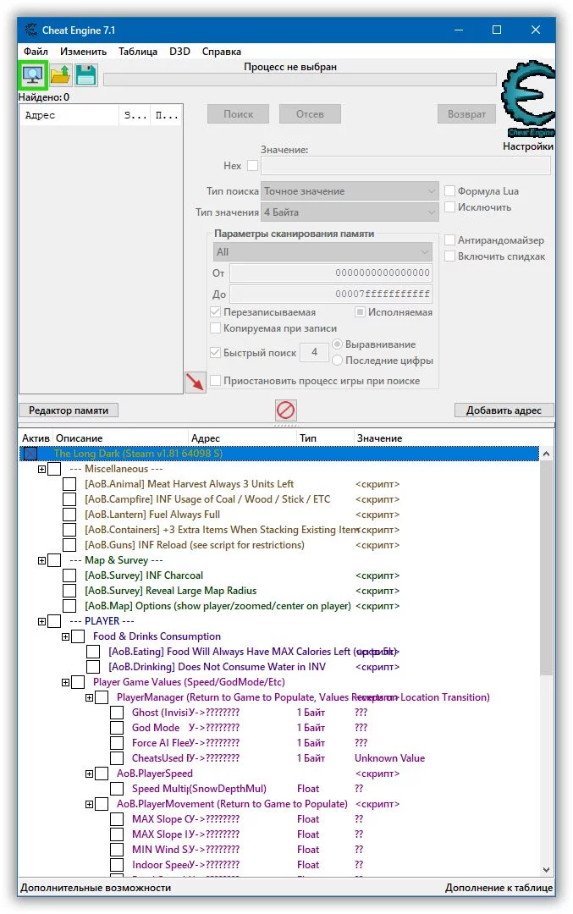This screenshot has width=573, height=914.
Task: Open Тип значения dropdown
Action: (x=350, y=212)
